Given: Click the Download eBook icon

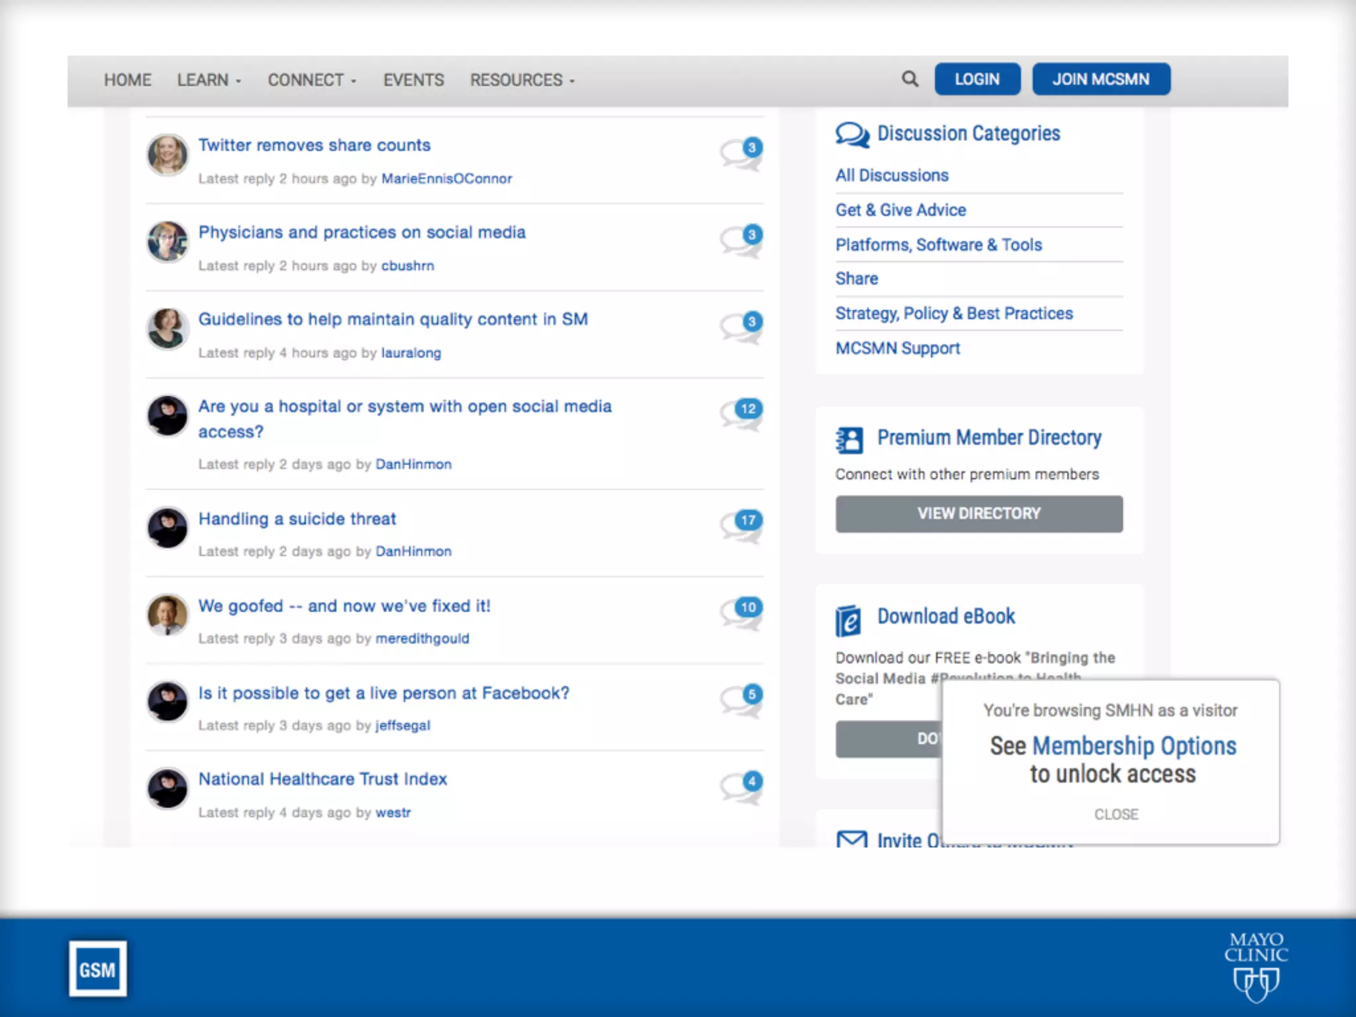Looking at the screenshot, I should click(x=848, y=620).
